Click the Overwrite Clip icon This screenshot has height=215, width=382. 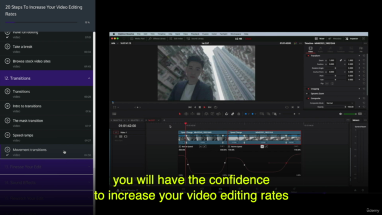pyautogui.click(x=212, y=114)
